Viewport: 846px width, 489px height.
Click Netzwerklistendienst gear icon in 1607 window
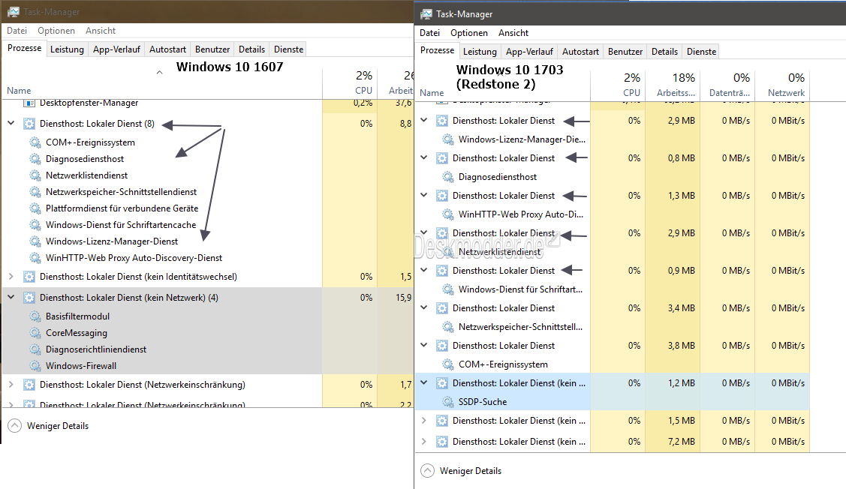point(35,175)
